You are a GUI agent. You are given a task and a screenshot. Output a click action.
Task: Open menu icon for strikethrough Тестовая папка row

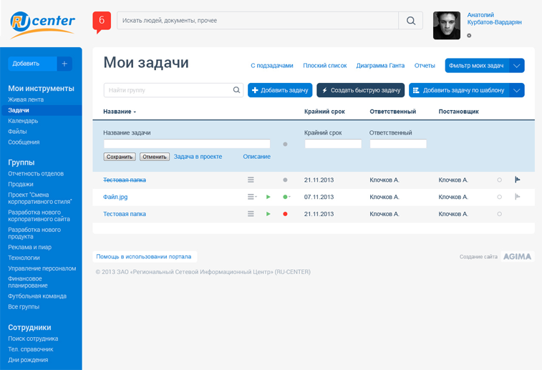click(251, 180)
